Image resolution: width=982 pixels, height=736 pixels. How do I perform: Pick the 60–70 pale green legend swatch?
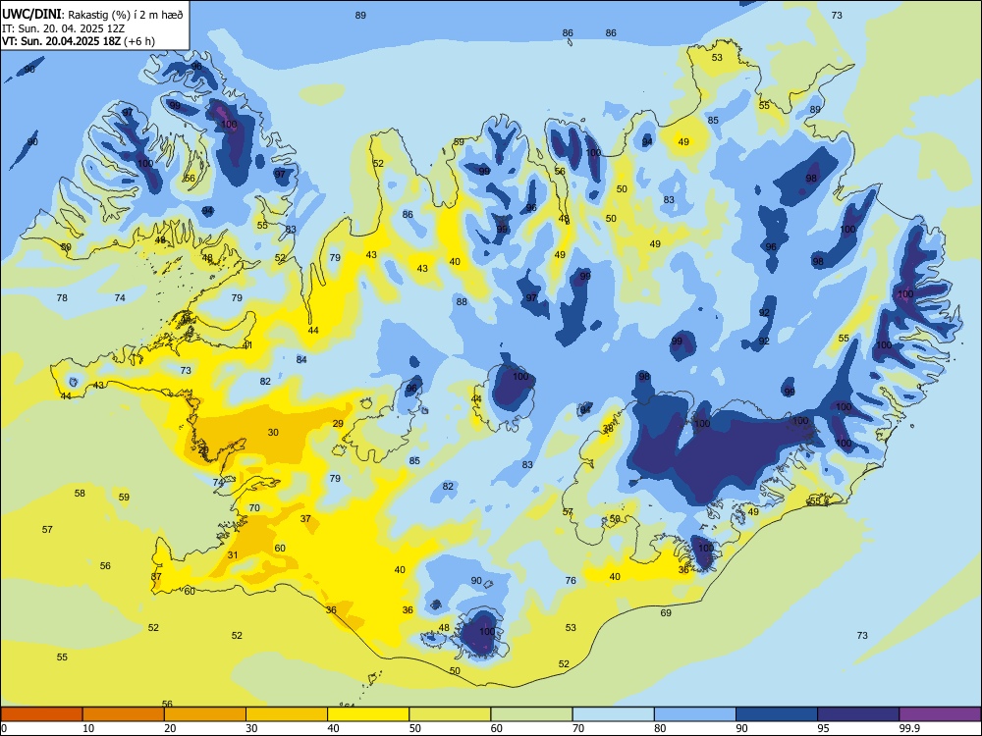(531, 714)
